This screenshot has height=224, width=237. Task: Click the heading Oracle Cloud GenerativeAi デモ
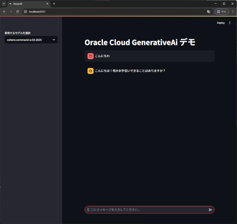(x=140, y=42)
